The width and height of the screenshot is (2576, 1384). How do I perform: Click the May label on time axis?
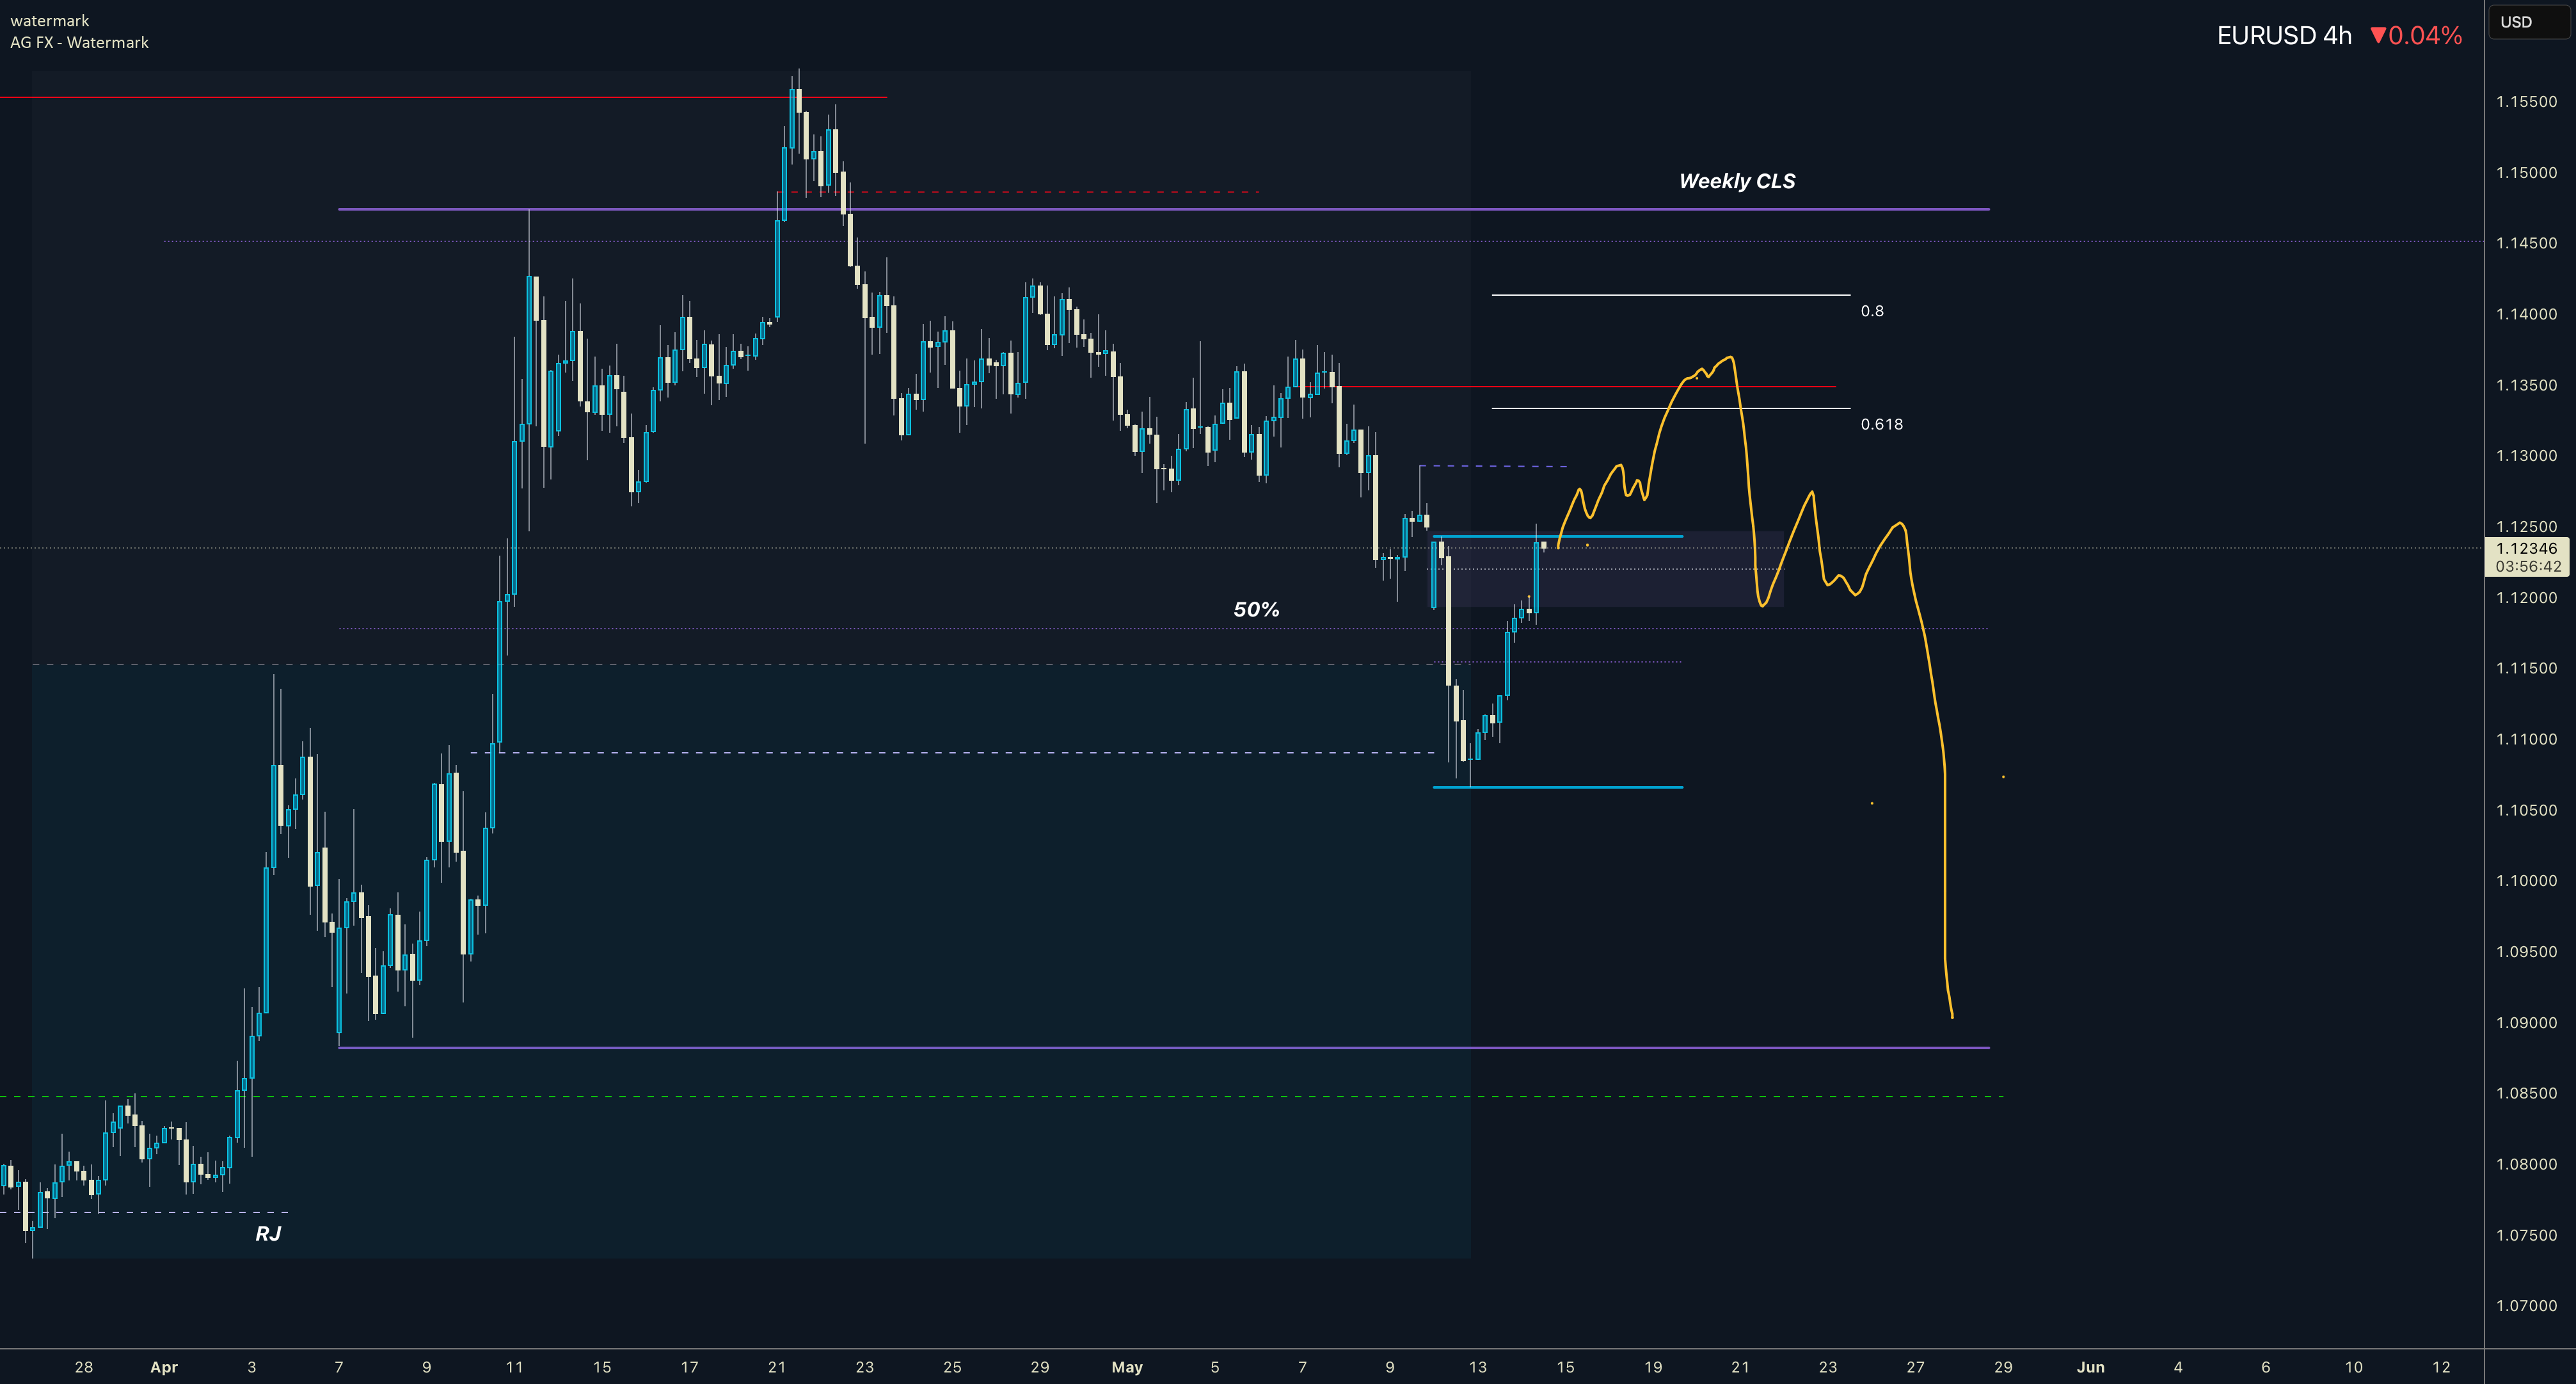[1127, 1367]
